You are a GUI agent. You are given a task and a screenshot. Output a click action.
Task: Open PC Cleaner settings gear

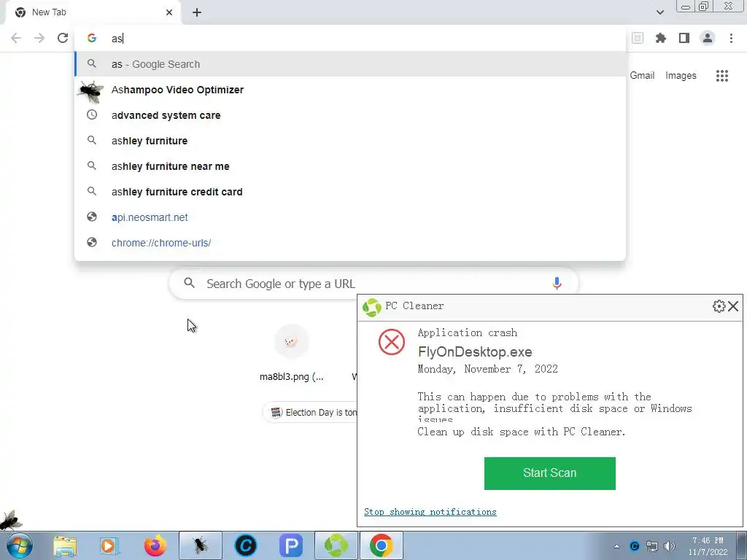719,306
